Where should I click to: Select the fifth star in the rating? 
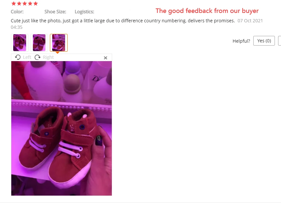point(36,4)
